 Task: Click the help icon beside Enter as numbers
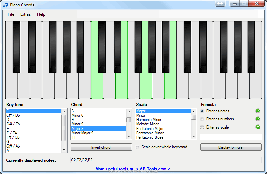(x=258, y=119)
